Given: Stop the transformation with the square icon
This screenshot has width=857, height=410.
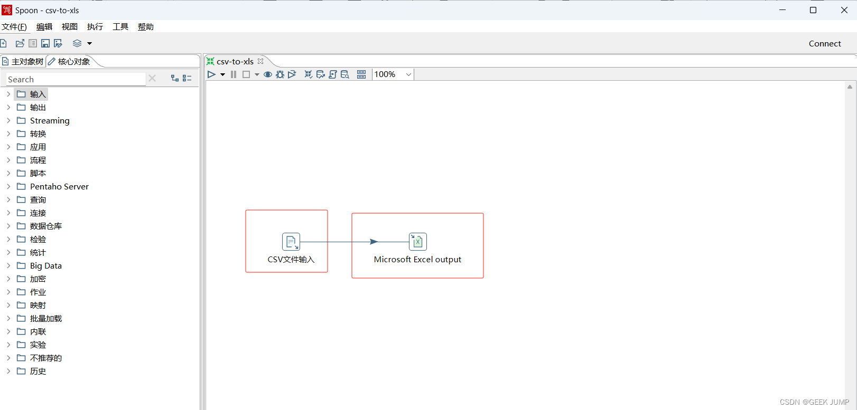Looking at the screenshot, I should [246, 74].
